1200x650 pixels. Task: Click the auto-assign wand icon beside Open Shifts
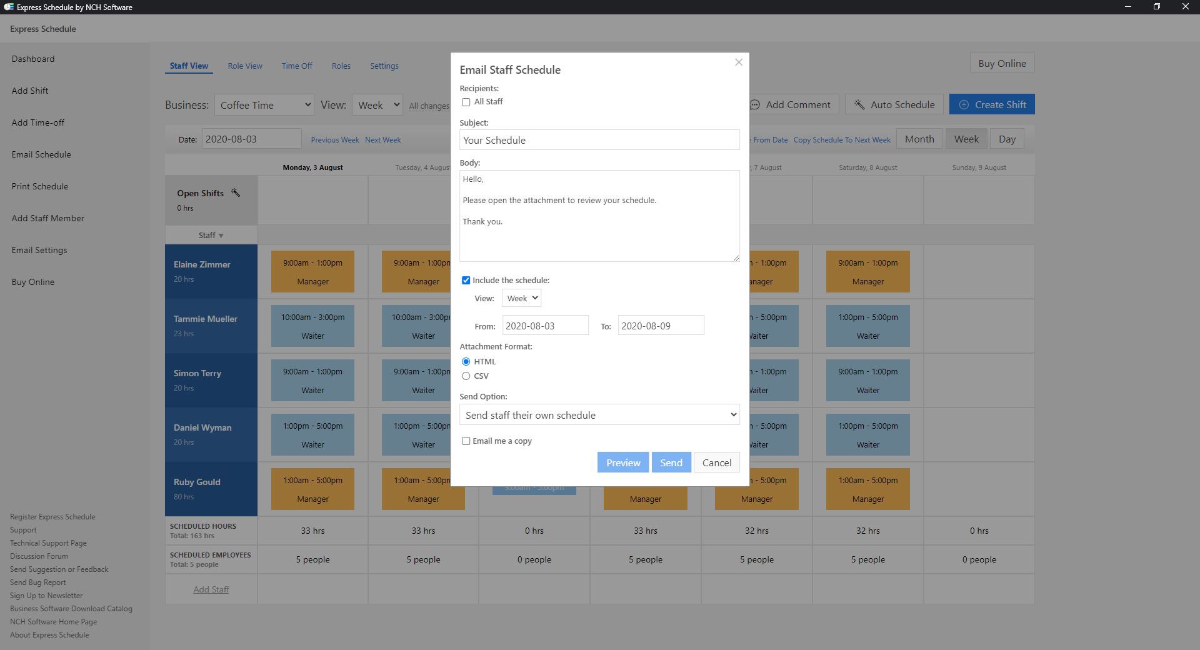click(236, 193)
